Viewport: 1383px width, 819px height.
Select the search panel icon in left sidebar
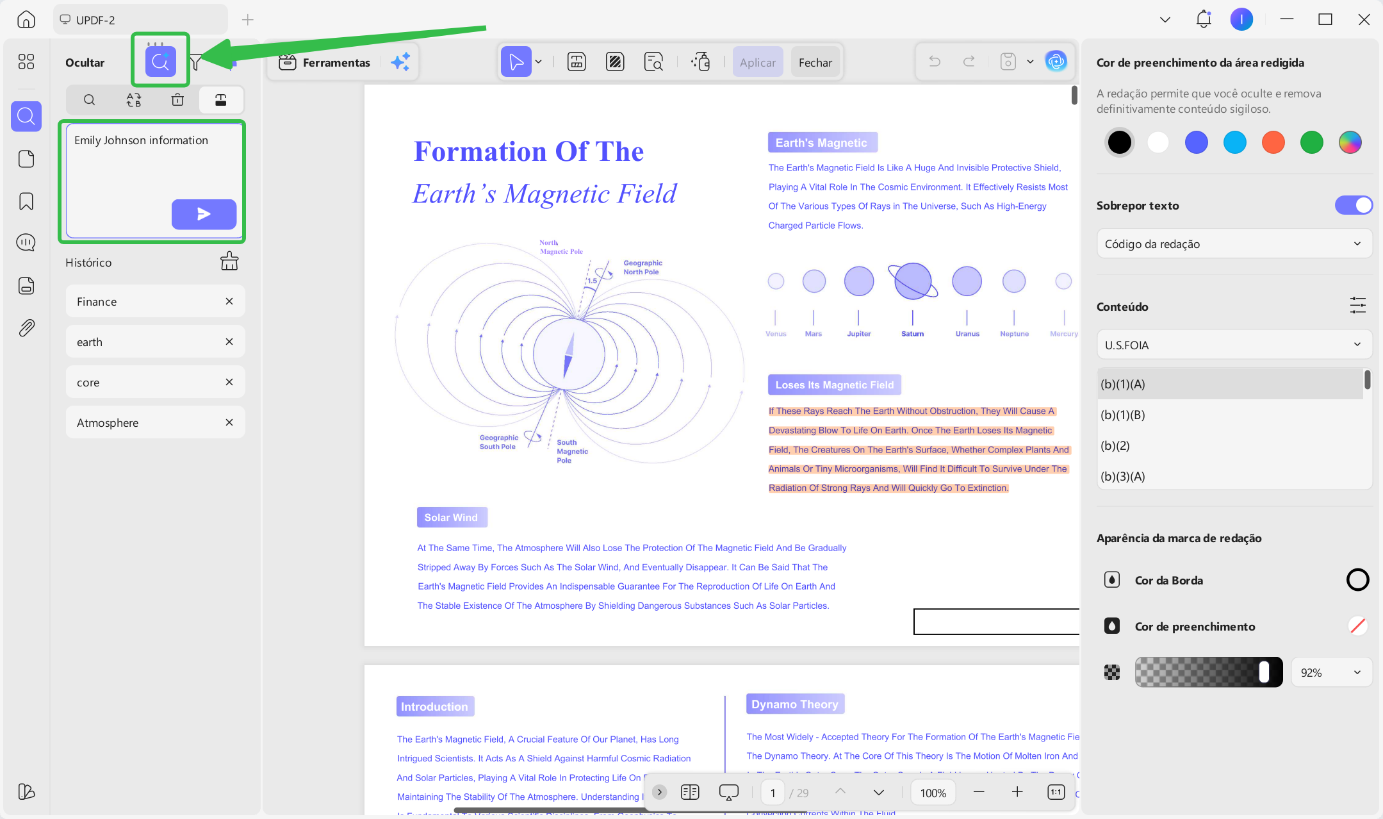coord(26,116)
